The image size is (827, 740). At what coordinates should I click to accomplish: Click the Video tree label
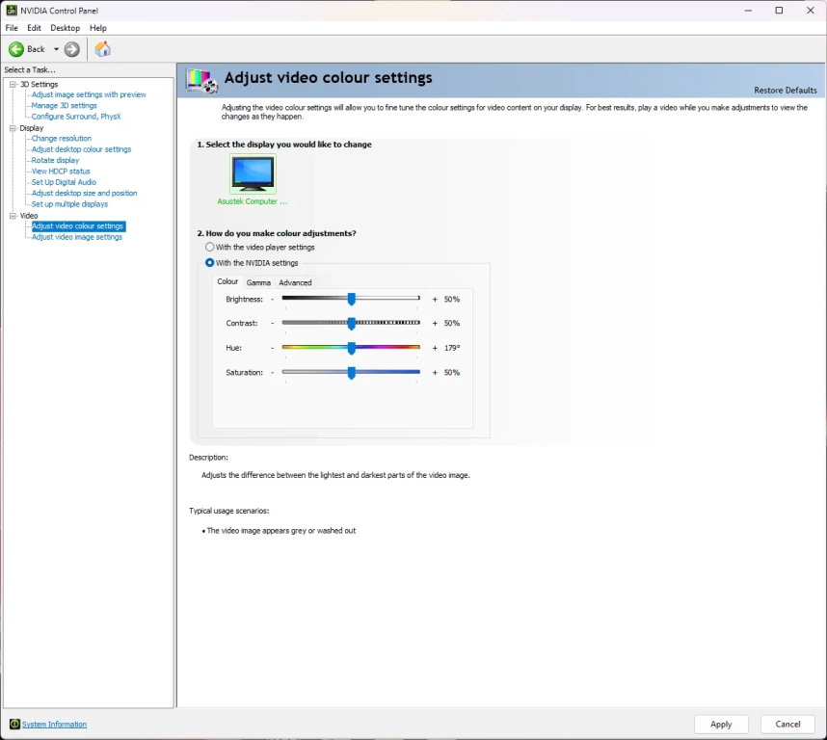tap(29, 216)
